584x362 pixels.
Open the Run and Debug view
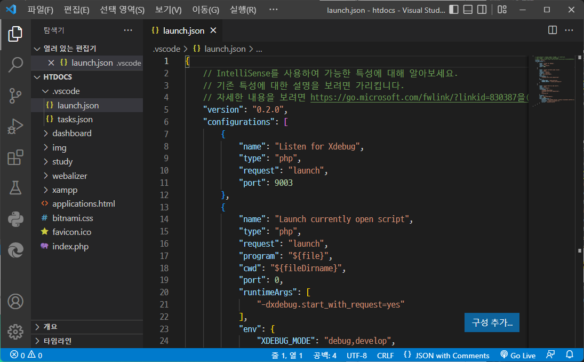pos(15,126)
